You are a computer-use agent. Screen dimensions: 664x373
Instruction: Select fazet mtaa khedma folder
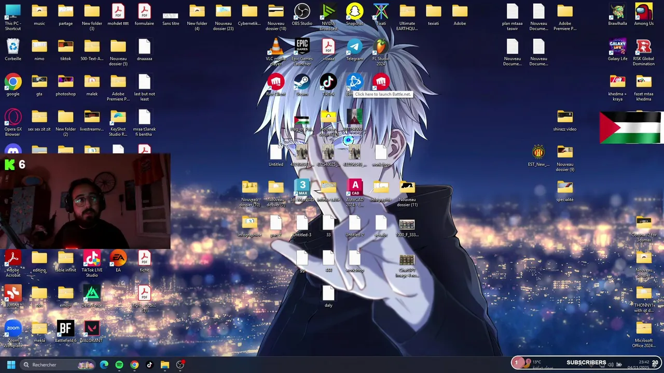point(644,87)
